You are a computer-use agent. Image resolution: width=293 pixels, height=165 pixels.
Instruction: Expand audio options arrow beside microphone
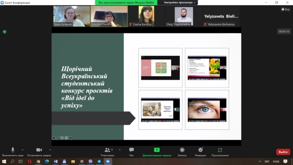(x=22, y=150)
